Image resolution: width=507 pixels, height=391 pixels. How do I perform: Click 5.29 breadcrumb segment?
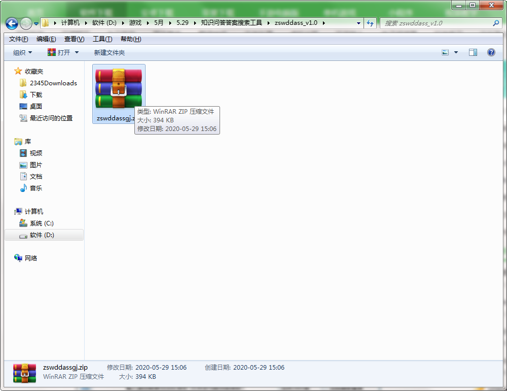[x=183, y=23]
